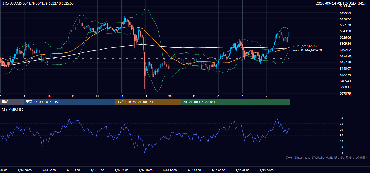Click the Bitstamp data source note
Image resolution: width=370 pixels, height=173 pixels.
326,157
